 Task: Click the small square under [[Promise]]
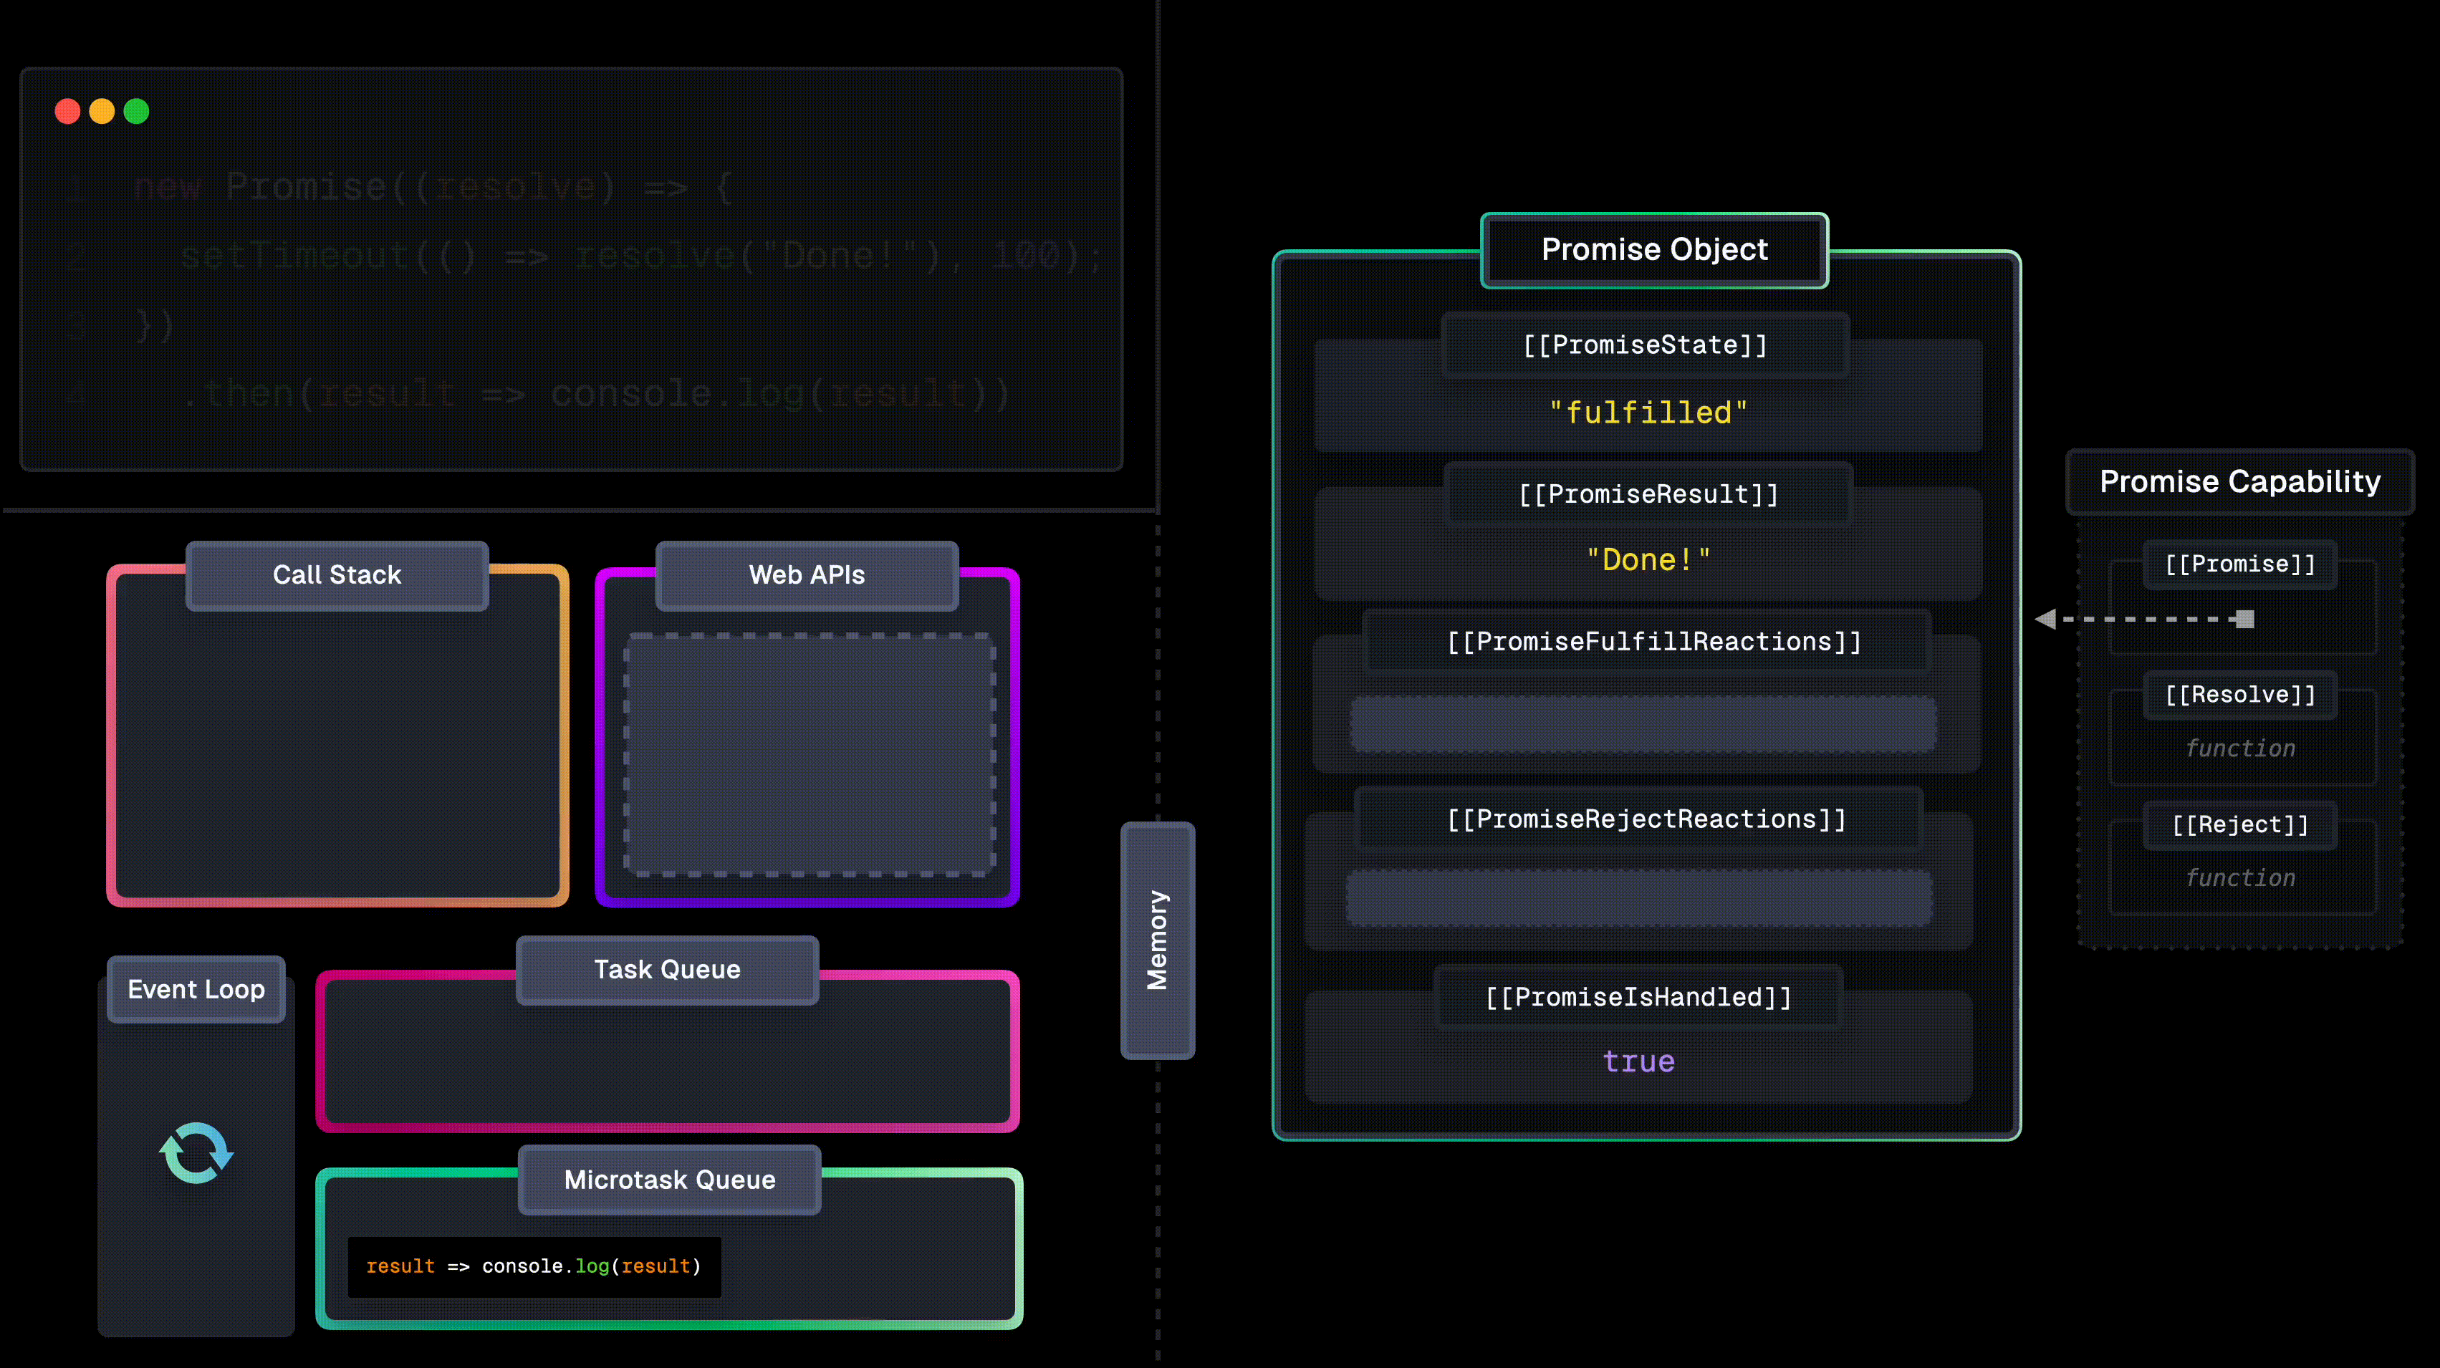[2245, 619]
